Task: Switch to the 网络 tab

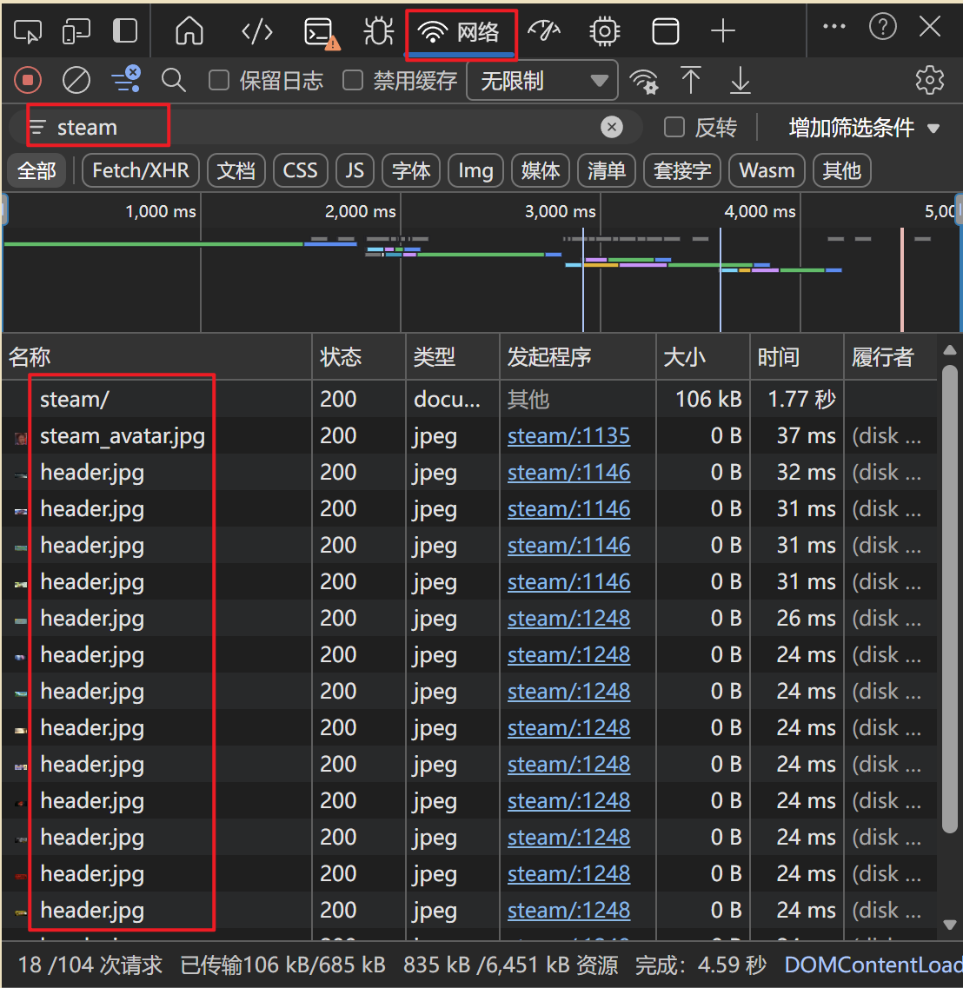Action: coord(461,33)
